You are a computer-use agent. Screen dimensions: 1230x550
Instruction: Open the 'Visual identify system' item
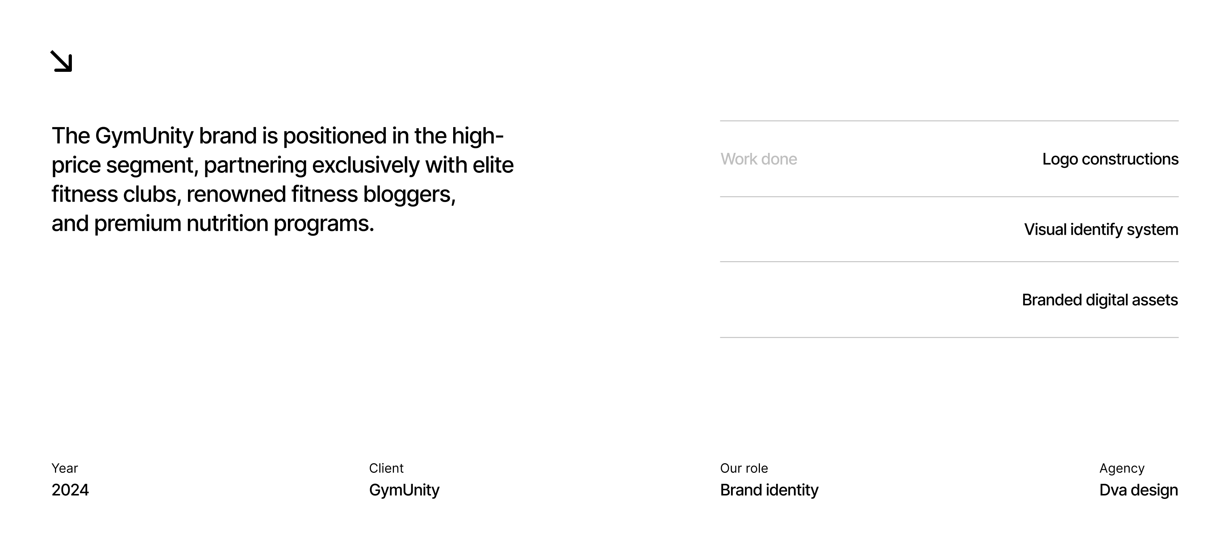1100,229
